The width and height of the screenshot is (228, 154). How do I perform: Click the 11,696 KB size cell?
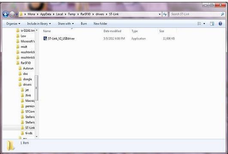click(x=169, y=38)
